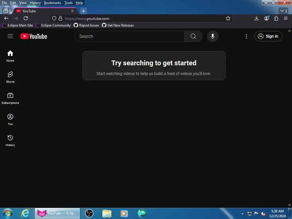
Task: Bookmark this page with star icon
Action: pyautogui.click(x=228, y=18)
